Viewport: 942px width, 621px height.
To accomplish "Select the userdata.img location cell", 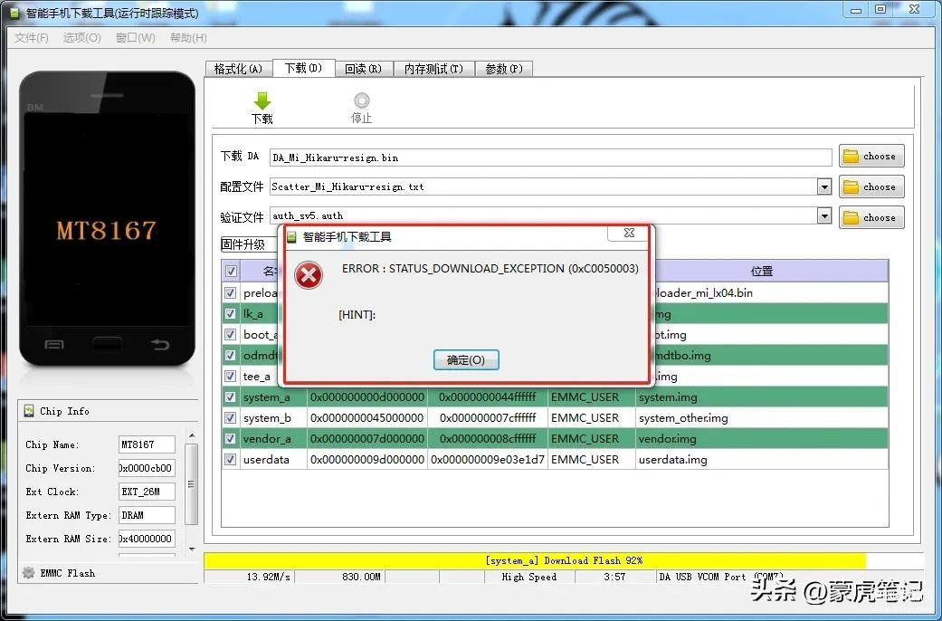I will pos(762,459).
